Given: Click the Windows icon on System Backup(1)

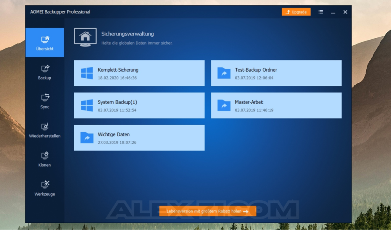Looking at the screenshot, I should [87, 105].
